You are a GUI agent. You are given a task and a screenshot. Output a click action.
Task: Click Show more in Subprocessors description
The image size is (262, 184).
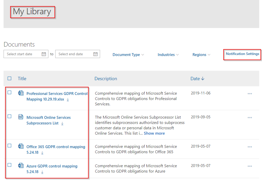[154, 133]
